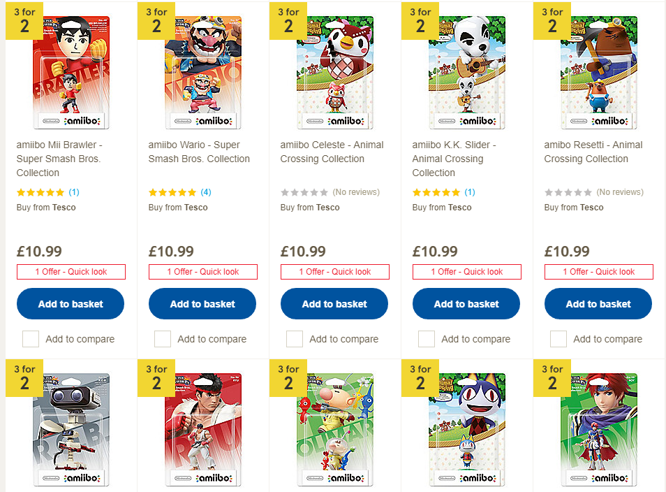Add the K.K. Slider amiibo to basket
Viewport: 666px width, 492px height.
point(466,303)
